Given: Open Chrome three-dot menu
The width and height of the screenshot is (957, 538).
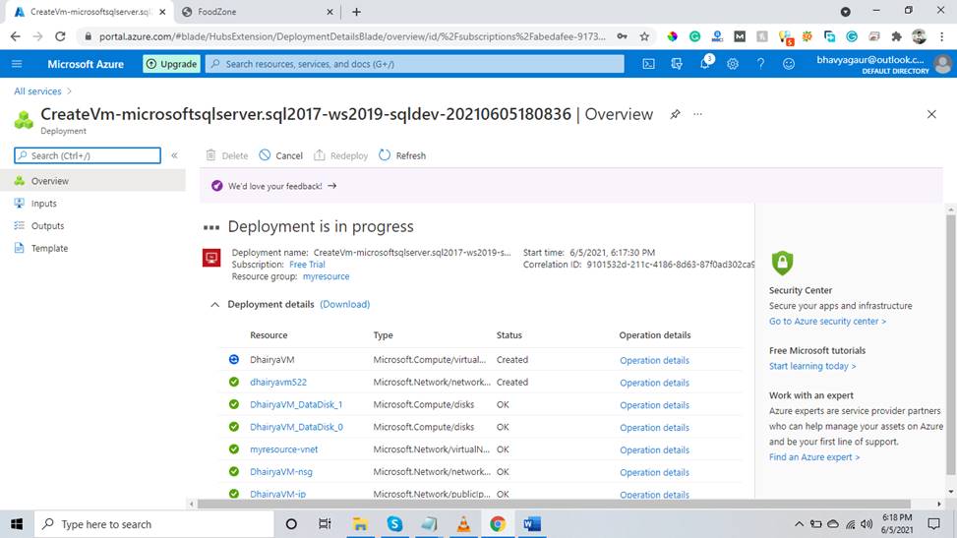Looking at the screenshot, I should point(941,36).
